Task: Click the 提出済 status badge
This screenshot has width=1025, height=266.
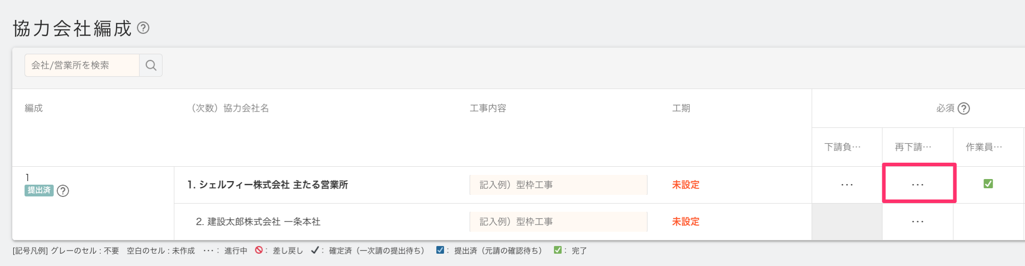Action: click(x=39, y=190)
